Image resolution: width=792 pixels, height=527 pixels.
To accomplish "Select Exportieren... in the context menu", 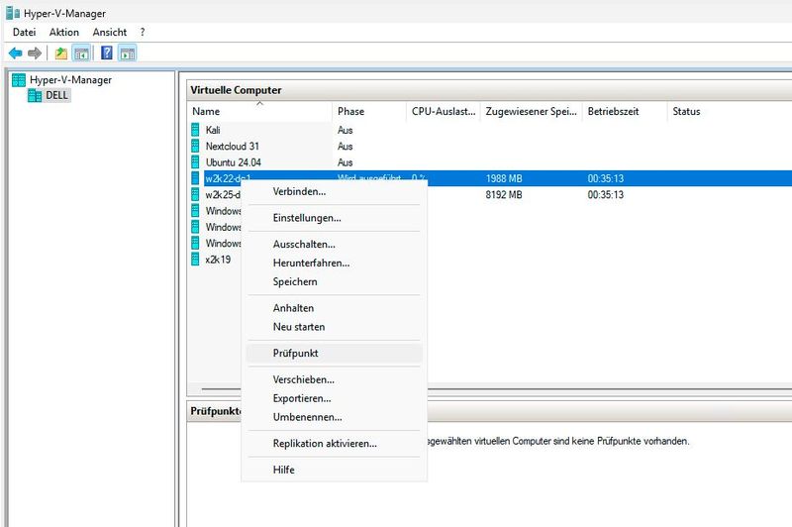I will [x=334, y=398].
